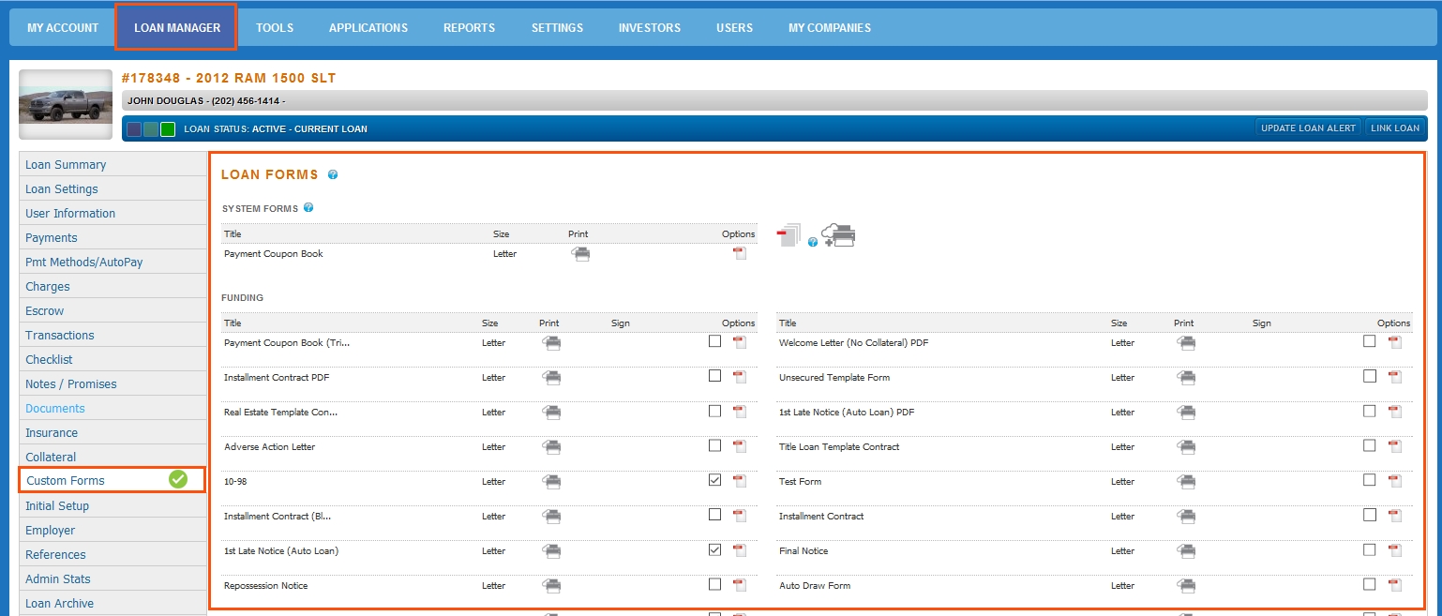Click the dark blue loan status square

[x=134, y=129]
